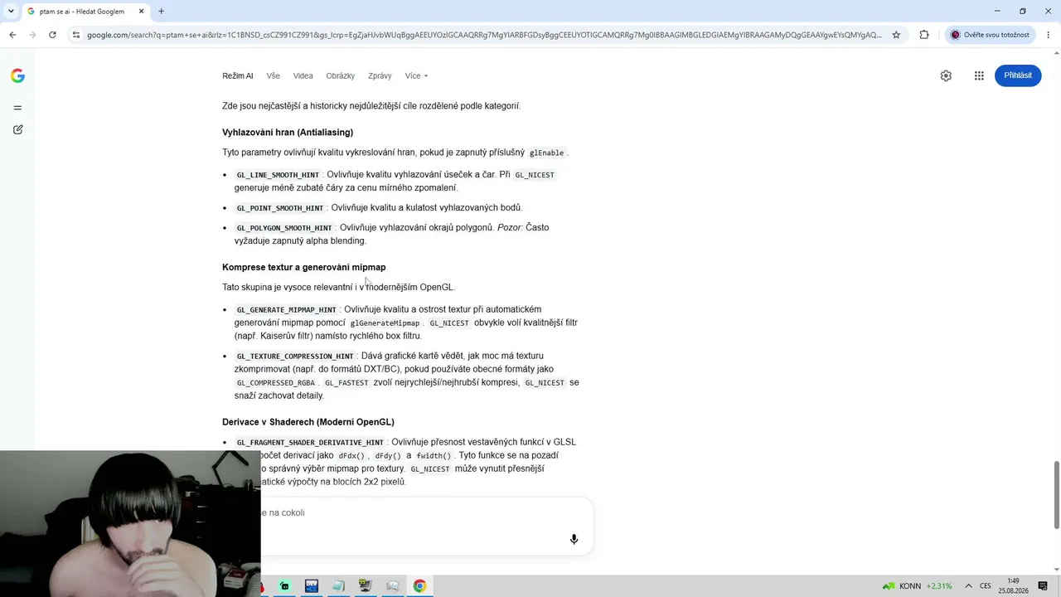Click the CES keyboard language indicator
The width and height of the screenshot is (1061, 597).
click(986, 586)
